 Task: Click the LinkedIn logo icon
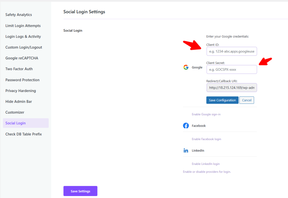coord(186,151)
